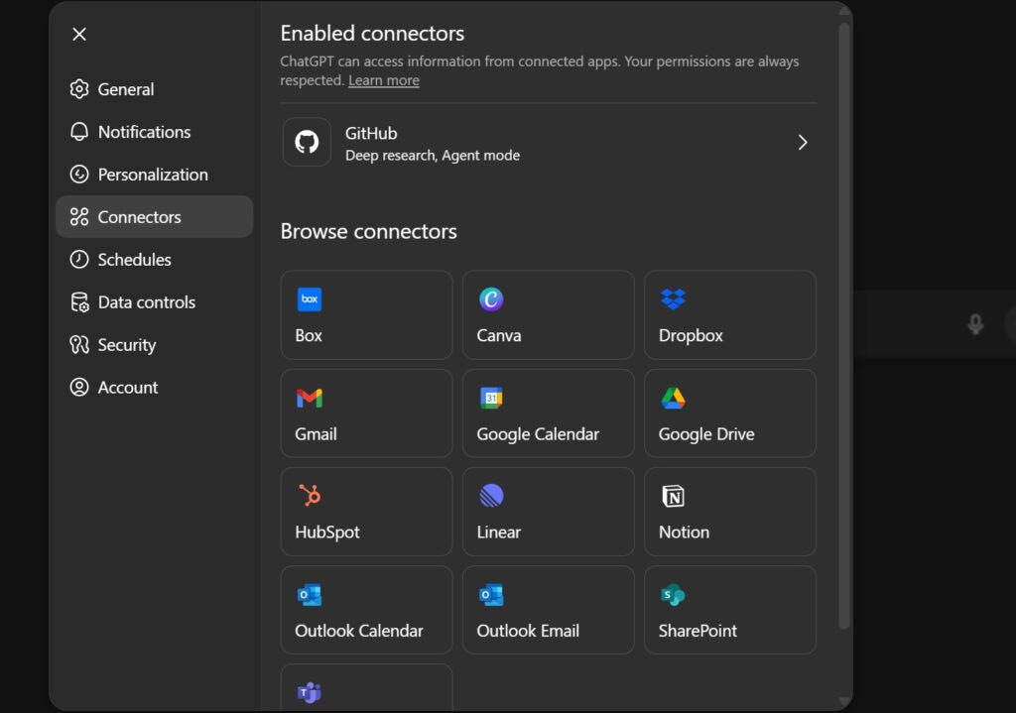Open the Google Drive connector
This screenshot has width=1016, height=713.
coord(729,413)
